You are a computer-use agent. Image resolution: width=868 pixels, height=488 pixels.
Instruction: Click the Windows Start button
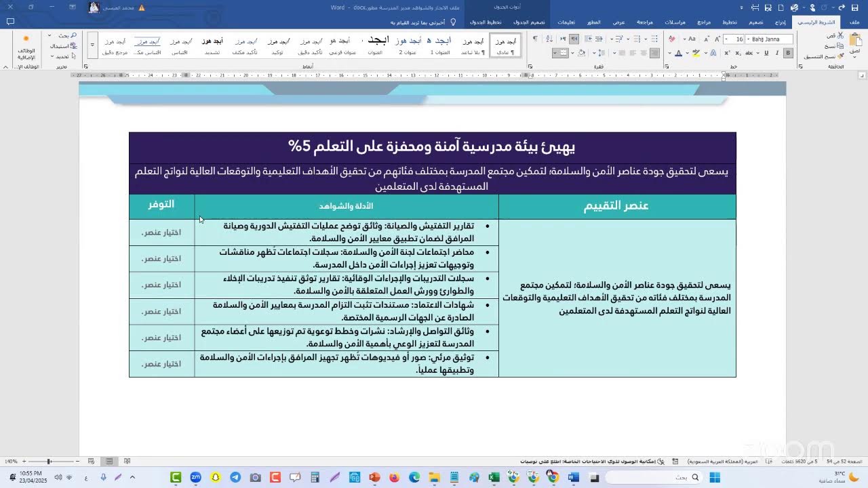[x=715, y=478]
